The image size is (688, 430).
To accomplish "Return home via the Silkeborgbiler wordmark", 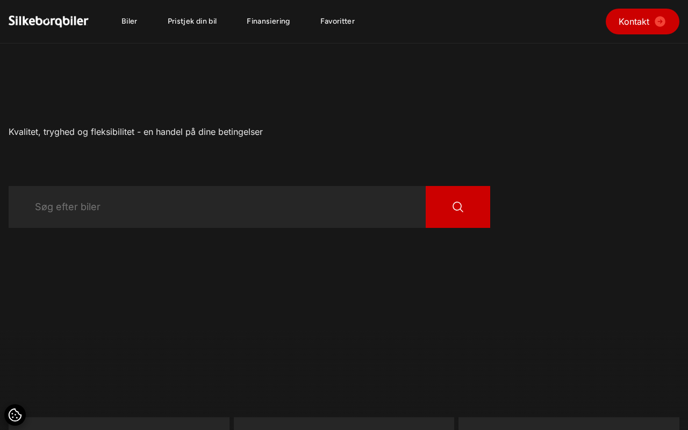I will [48, 21].
